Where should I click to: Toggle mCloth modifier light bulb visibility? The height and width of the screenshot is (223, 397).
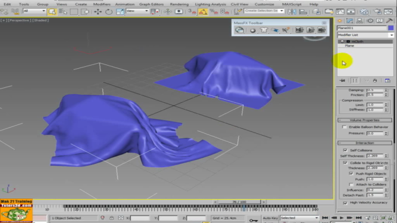click(342, 42)
